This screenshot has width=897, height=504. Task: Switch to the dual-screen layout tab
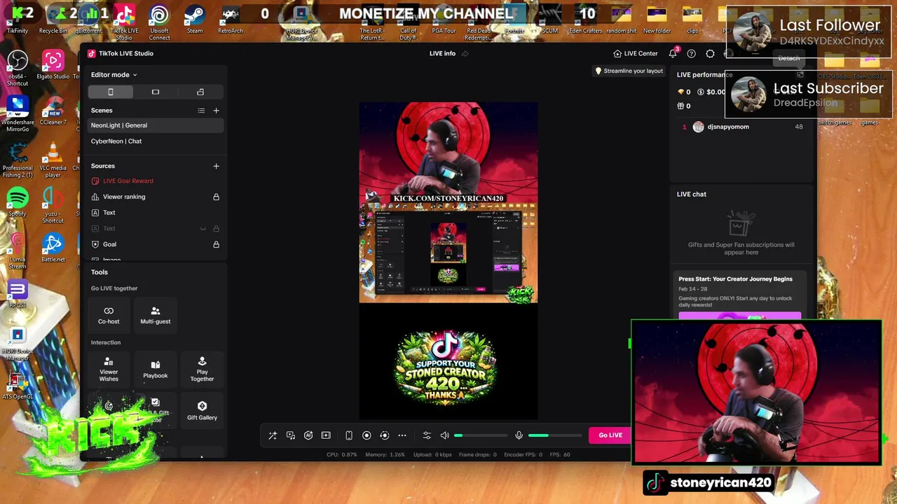200,92
